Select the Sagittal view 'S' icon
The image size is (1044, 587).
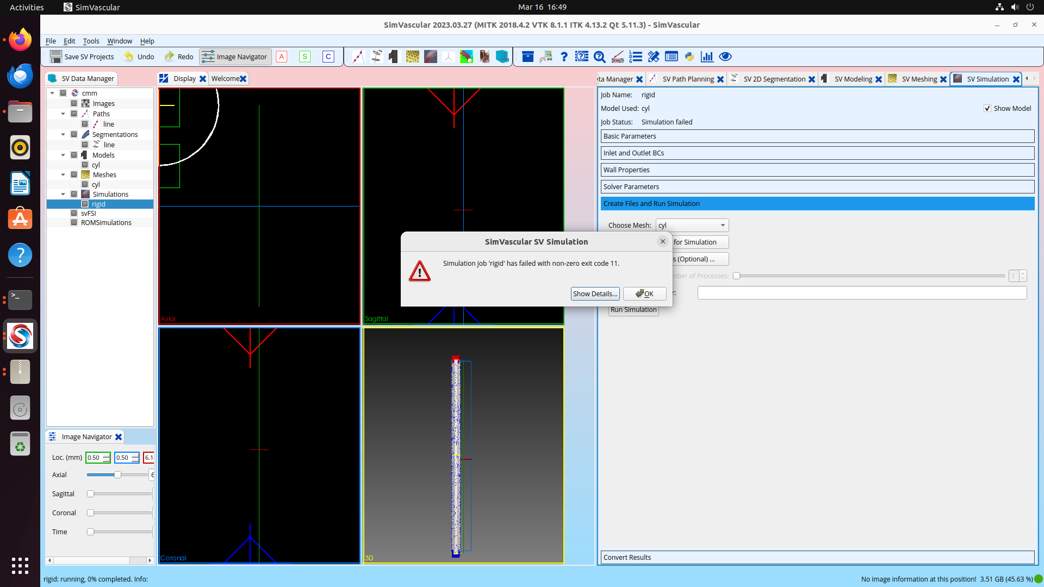305,57
